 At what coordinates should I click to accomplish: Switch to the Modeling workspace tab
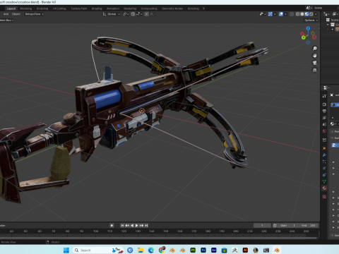tap(26, 8)
